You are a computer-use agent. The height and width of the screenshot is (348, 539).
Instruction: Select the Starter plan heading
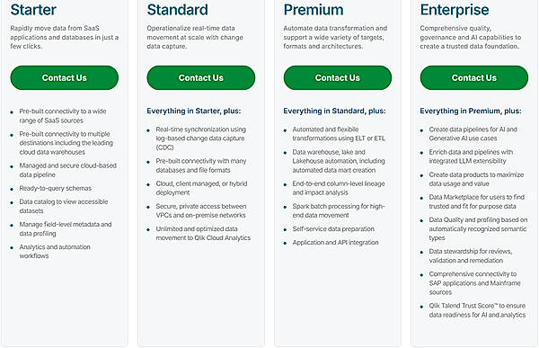(x=33, y=10)
